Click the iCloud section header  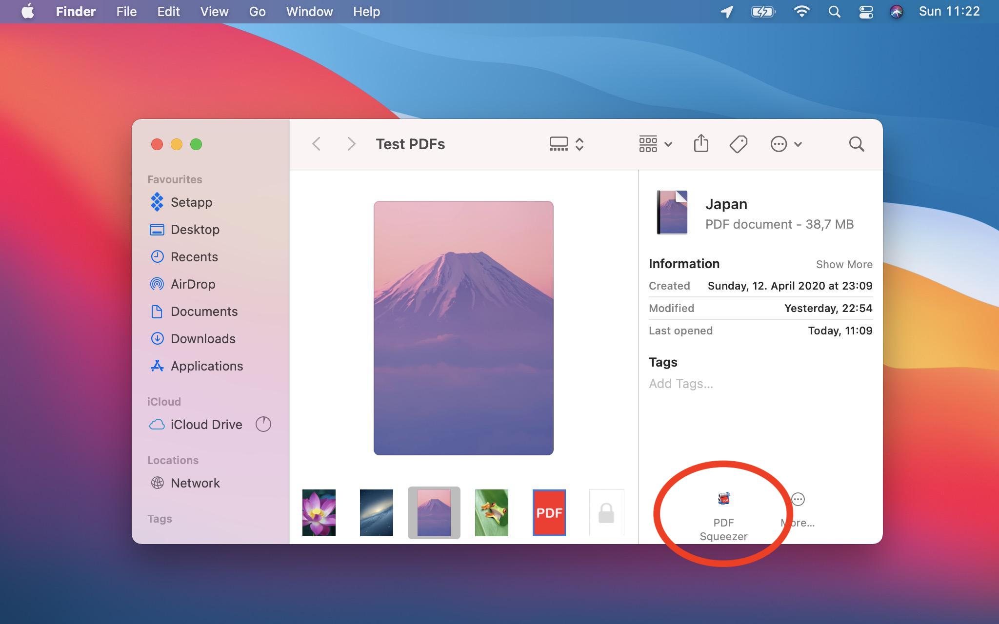pos(164,402)
